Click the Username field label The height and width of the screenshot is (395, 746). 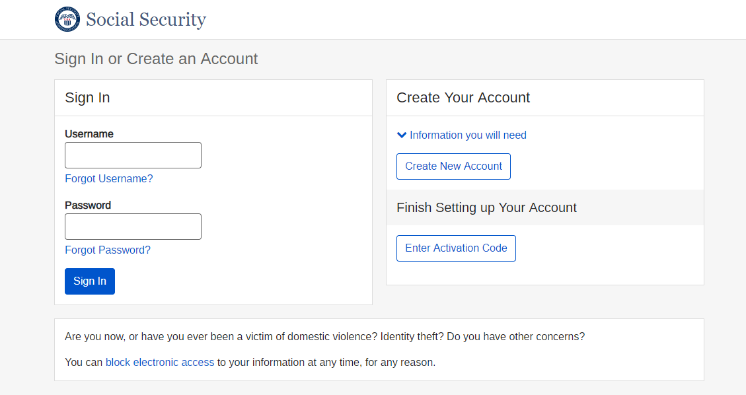pyautogui.click(x=89, y=134)
